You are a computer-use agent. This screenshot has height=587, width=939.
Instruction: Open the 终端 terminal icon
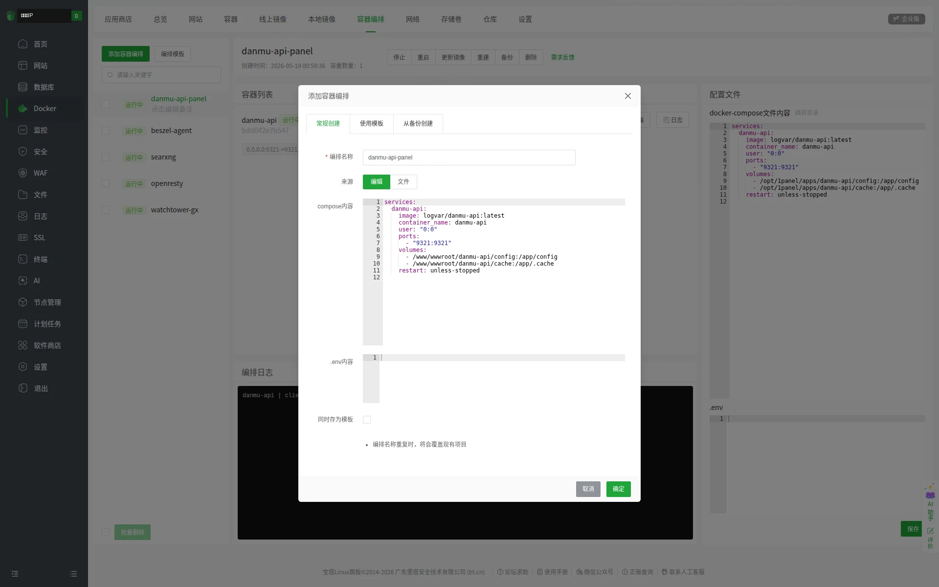22,259
